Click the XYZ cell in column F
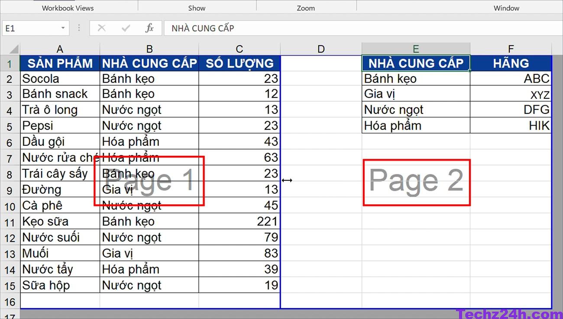 511,94
